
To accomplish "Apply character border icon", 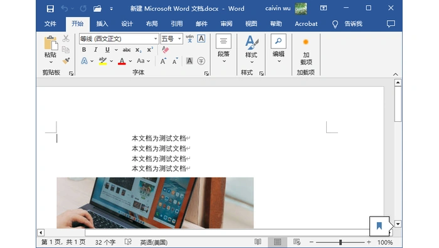I will (x=201, y=39).
